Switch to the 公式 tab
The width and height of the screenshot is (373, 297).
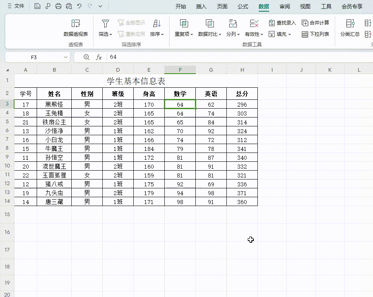point(243,6)
